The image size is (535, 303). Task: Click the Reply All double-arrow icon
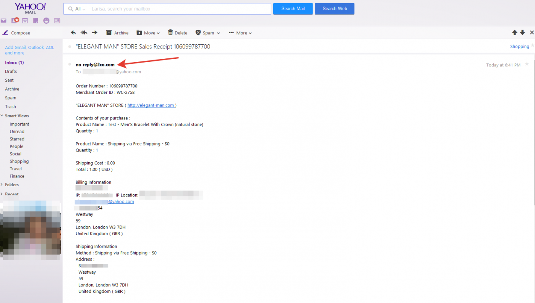tap(84, 33)
